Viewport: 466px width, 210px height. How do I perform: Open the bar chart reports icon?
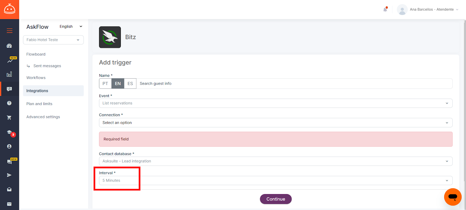(x=9, y=75)
